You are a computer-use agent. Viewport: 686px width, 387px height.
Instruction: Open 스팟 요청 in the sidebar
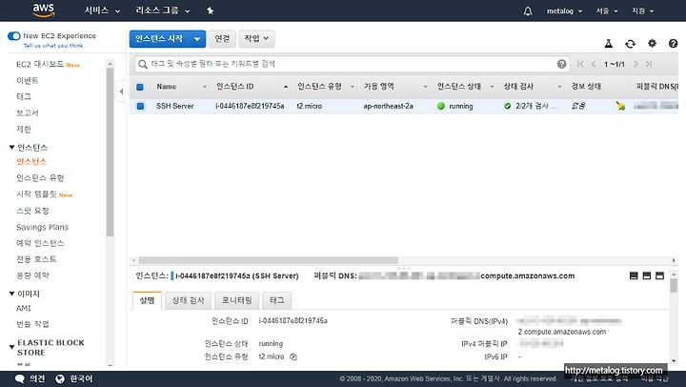tap(32, 211)
